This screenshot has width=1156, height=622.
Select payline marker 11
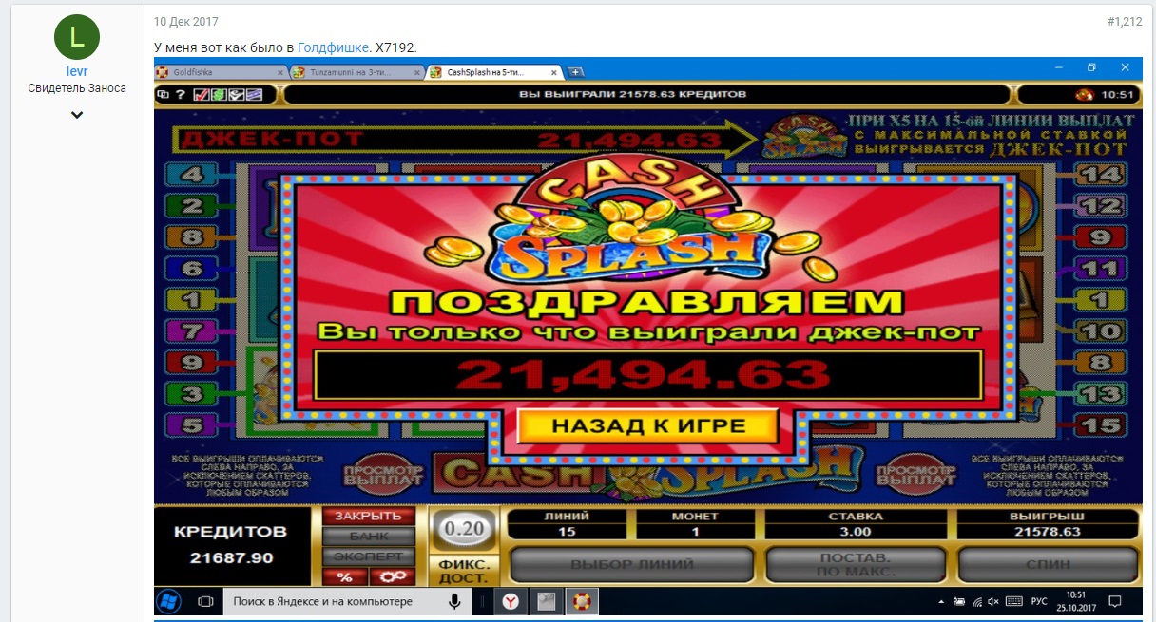[1103, 269]
